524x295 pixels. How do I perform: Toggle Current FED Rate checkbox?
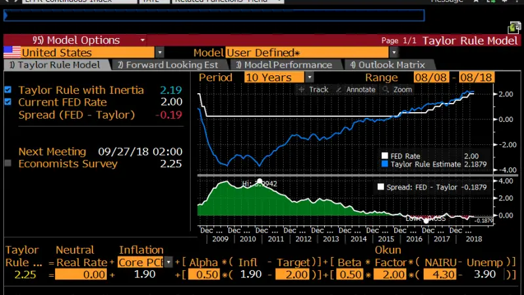[x=8, y=102]
